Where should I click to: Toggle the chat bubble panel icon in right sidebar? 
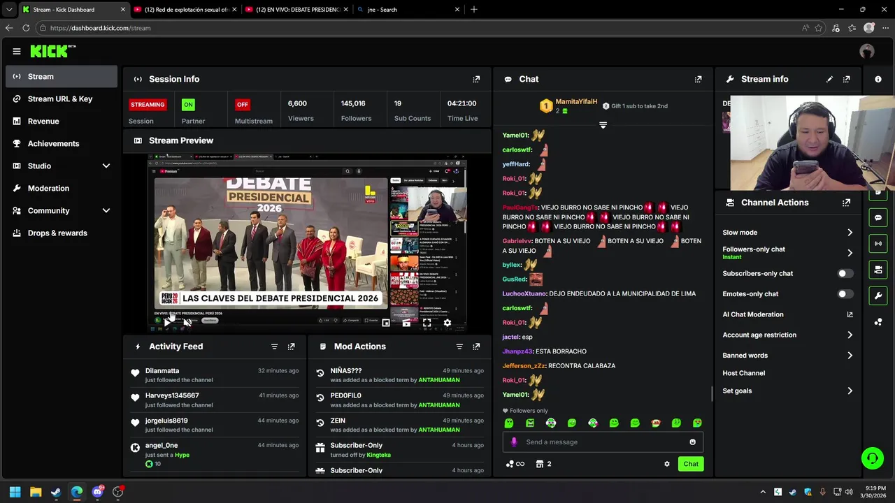click(878, 218)
